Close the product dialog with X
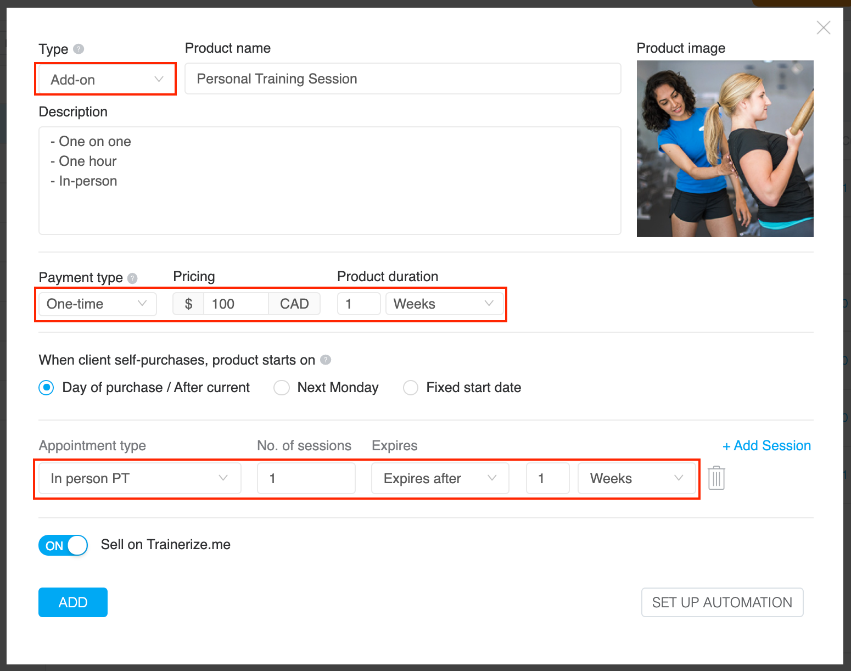 pyautogui.click(x=823, y=27)
